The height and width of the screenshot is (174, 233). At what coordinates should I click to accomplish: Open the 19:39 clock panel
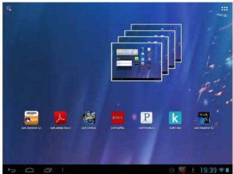point(208,170)
